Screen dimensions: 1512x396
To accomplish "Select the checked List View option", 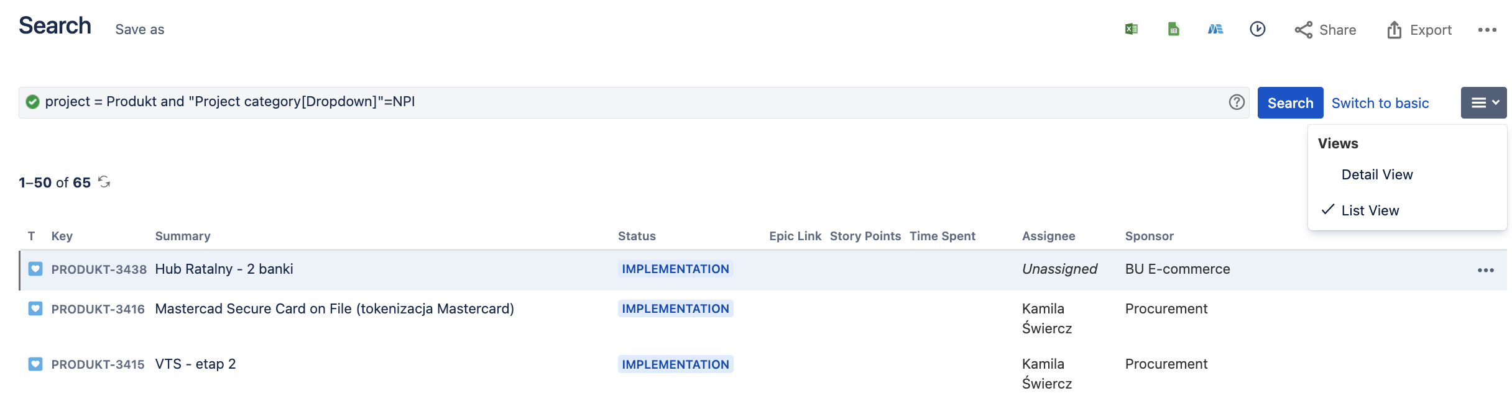I will click(1370, 210).
